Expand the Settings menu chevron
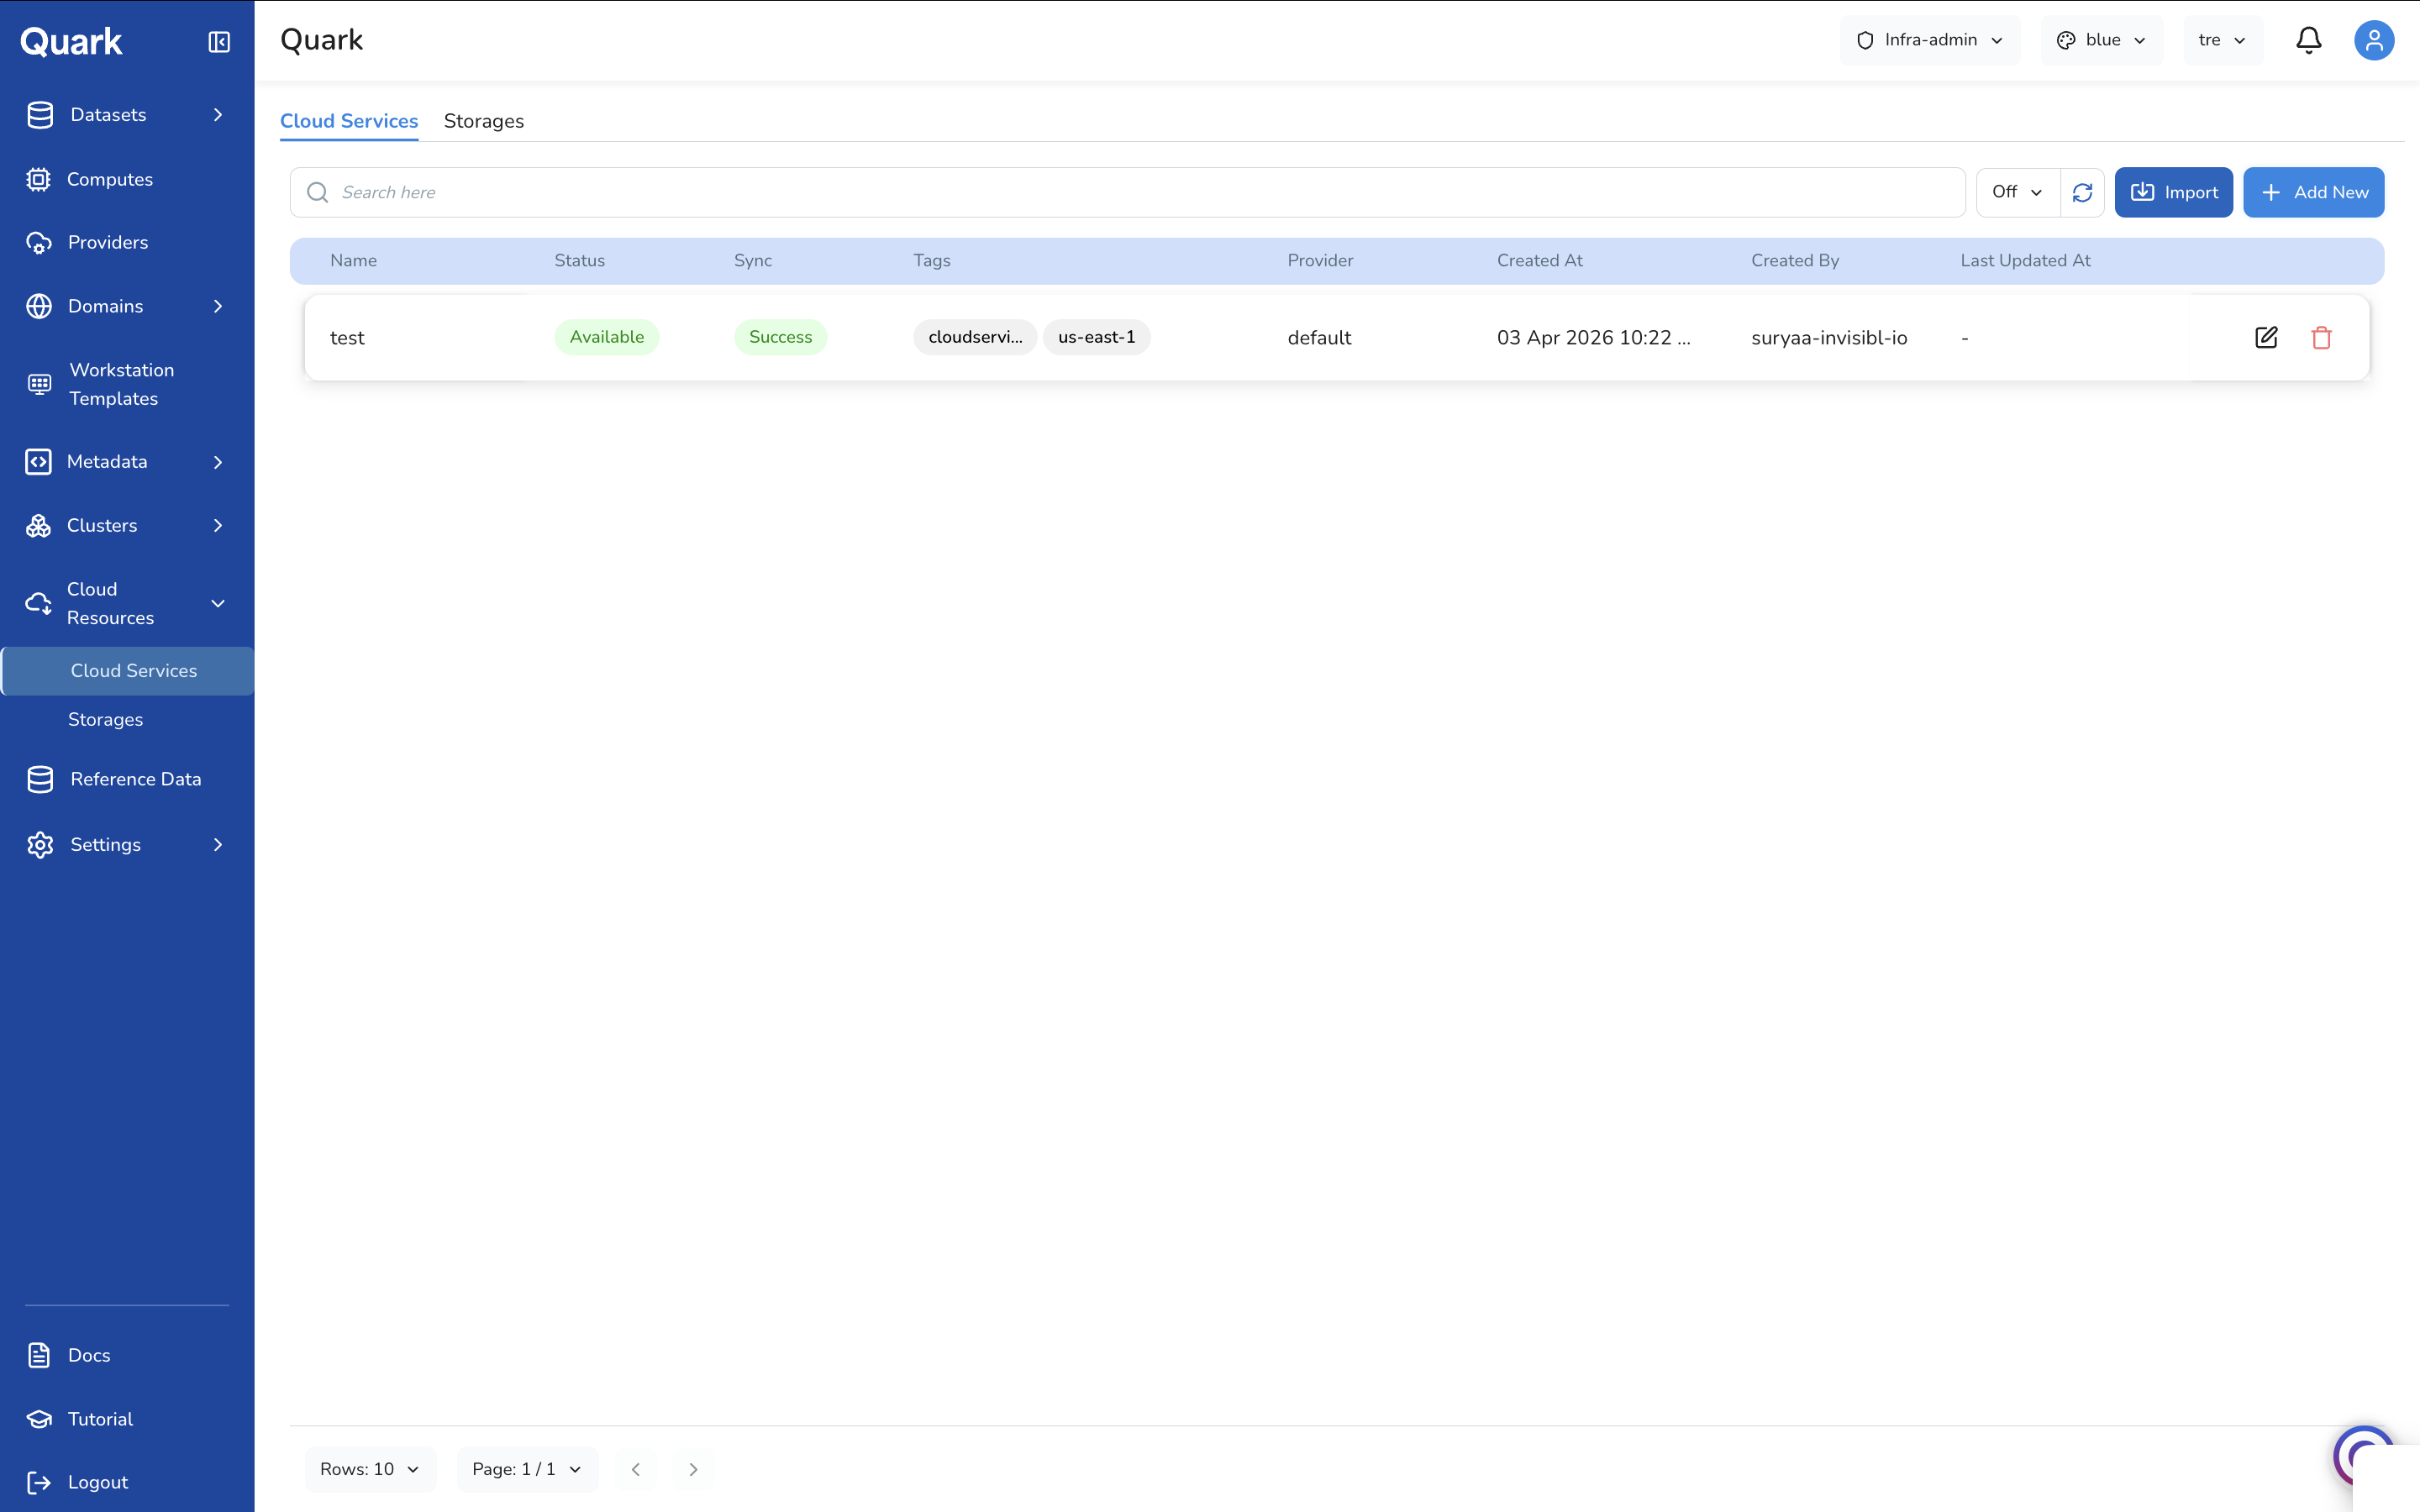The width and height of the screenshot is (2420, 1512). (218, 845)
